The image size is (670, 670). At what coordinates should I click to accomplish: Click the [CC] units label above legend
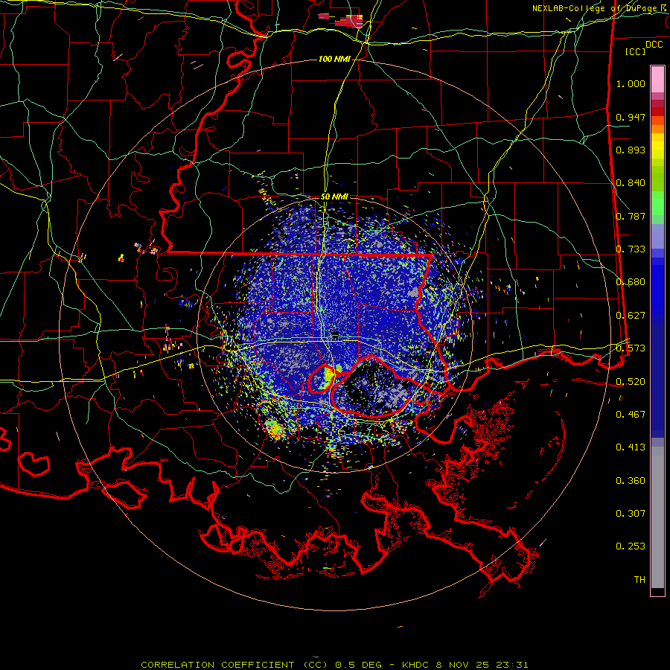pos(635,51)
